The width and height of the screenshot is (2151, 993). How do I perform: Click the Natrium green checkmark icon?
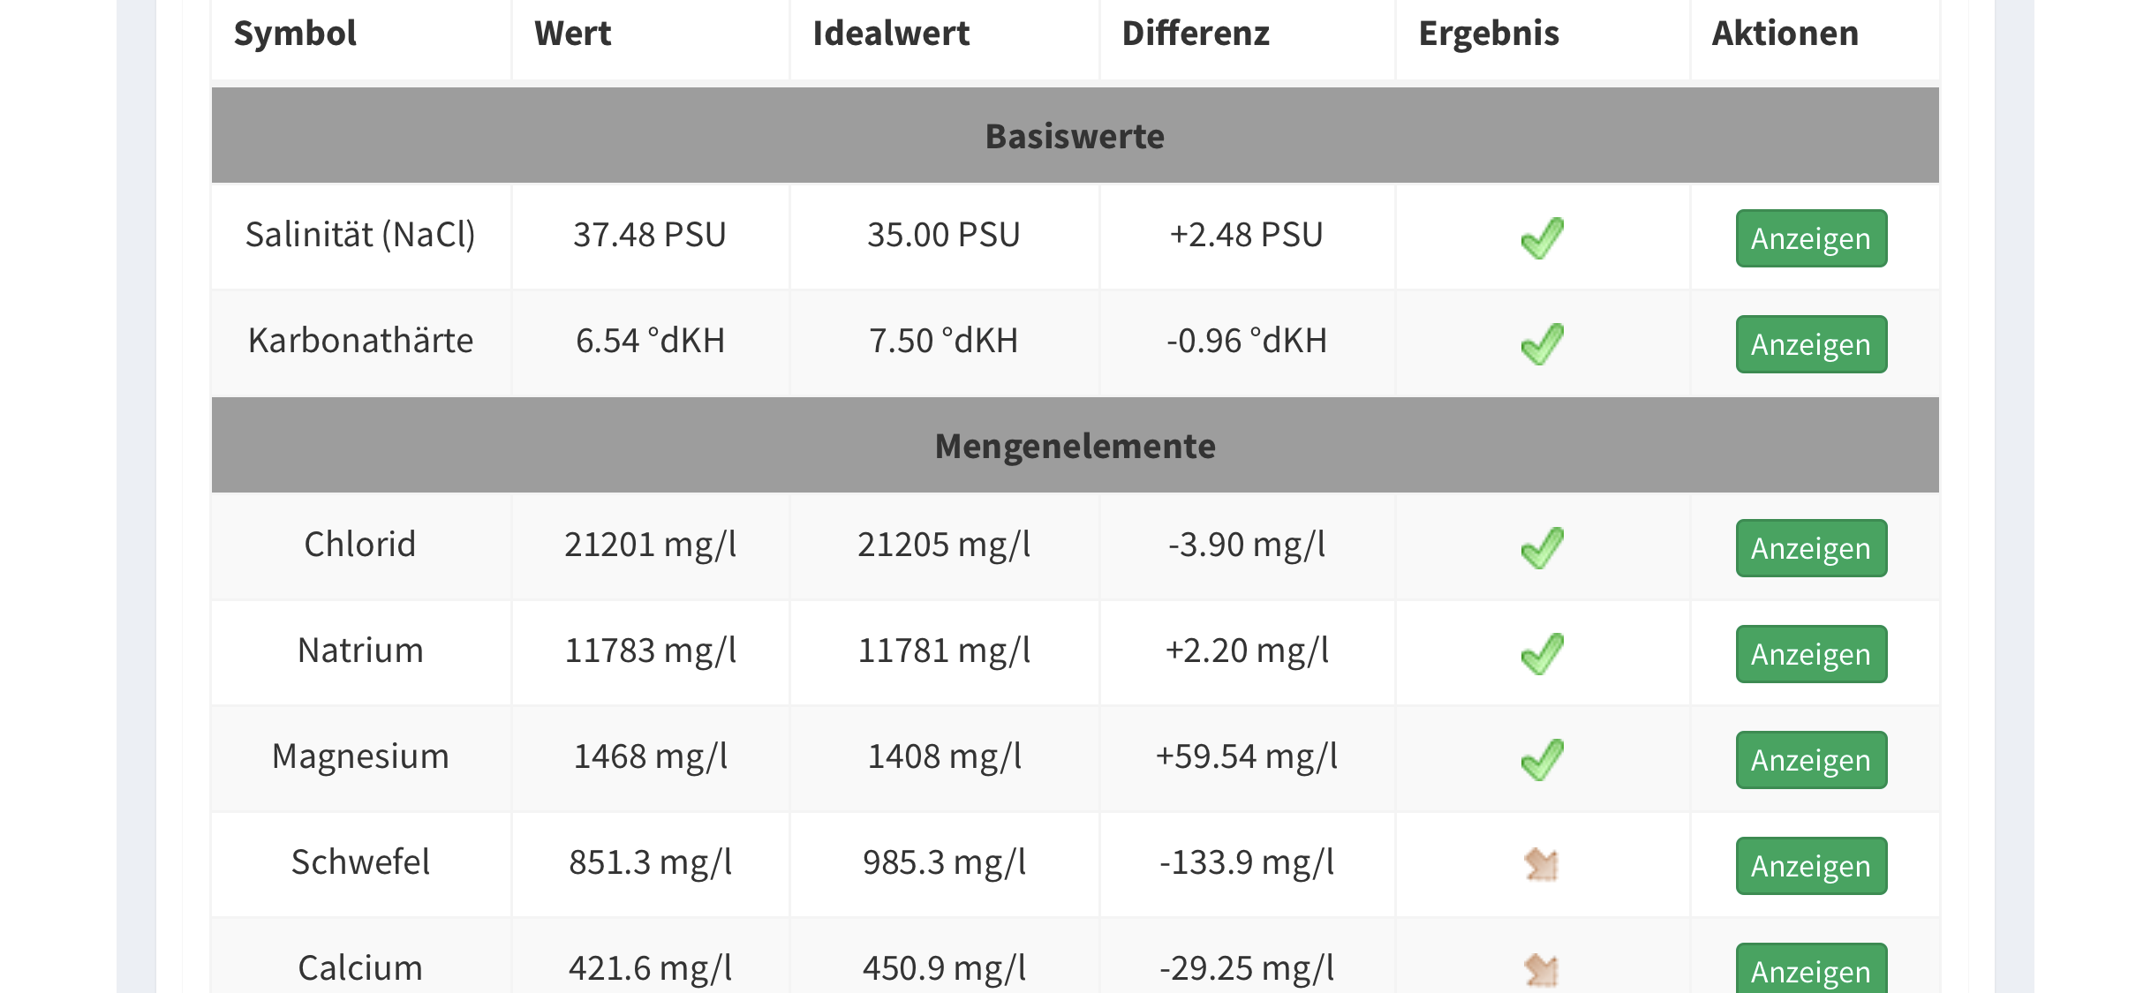tap(1542, 653)
